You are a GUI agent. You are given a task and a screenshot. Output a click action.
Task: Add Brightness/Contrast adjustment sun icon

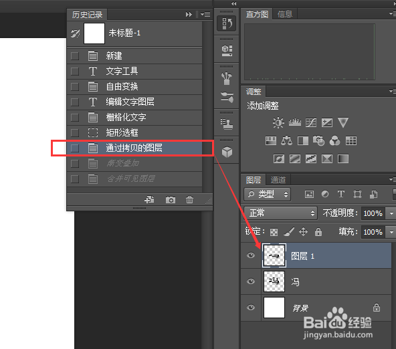coord(278,122)
